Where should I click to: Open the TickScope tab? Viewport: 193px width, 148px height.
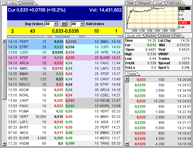click(174, 3)
